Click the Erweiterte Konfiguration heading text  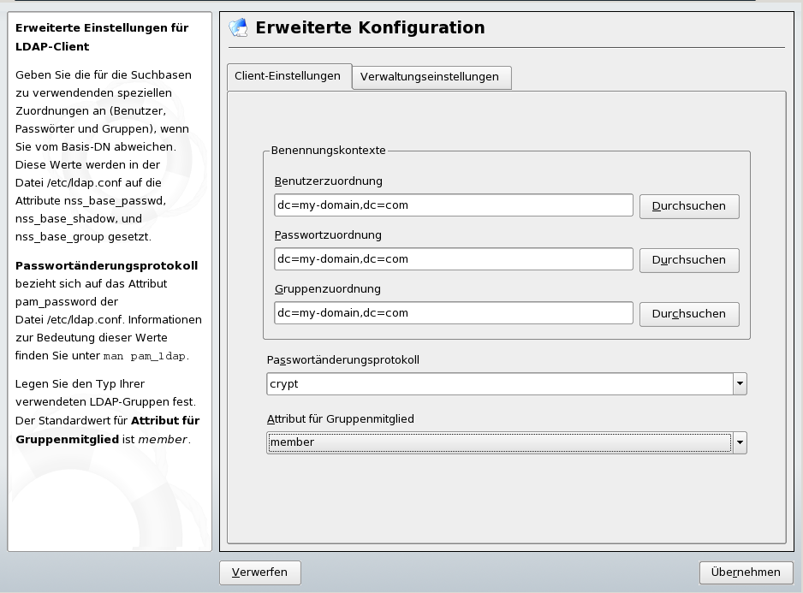pos(370,27)
